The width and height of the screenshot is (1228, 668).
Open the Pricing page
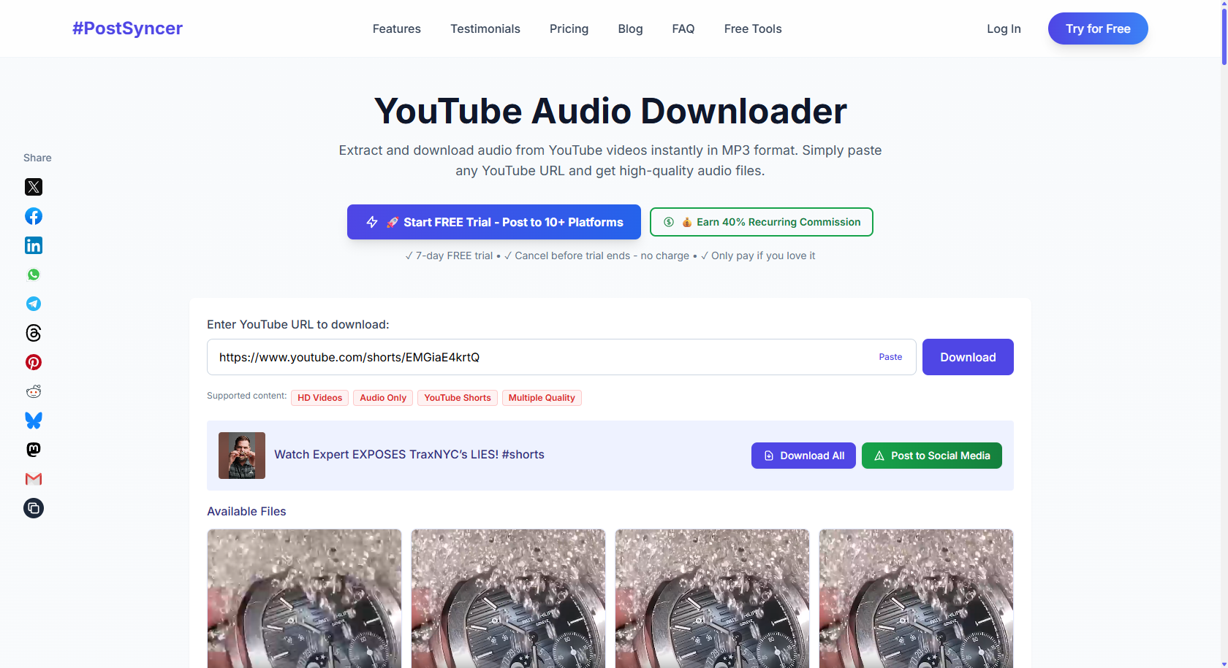coord(569,28)
